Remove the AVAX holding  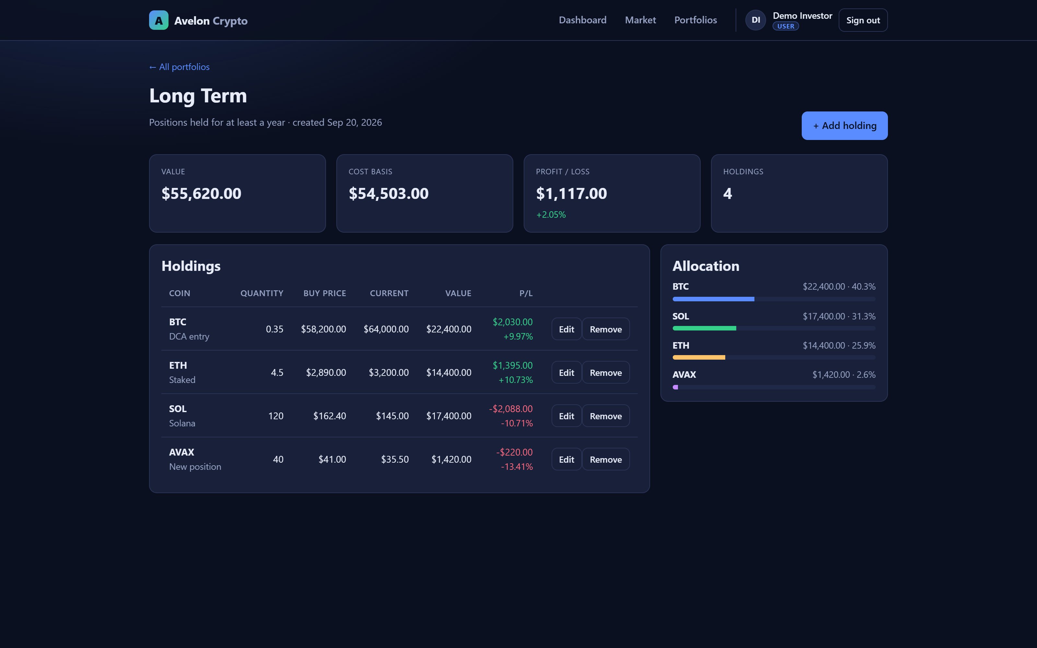tap(605, 459)
